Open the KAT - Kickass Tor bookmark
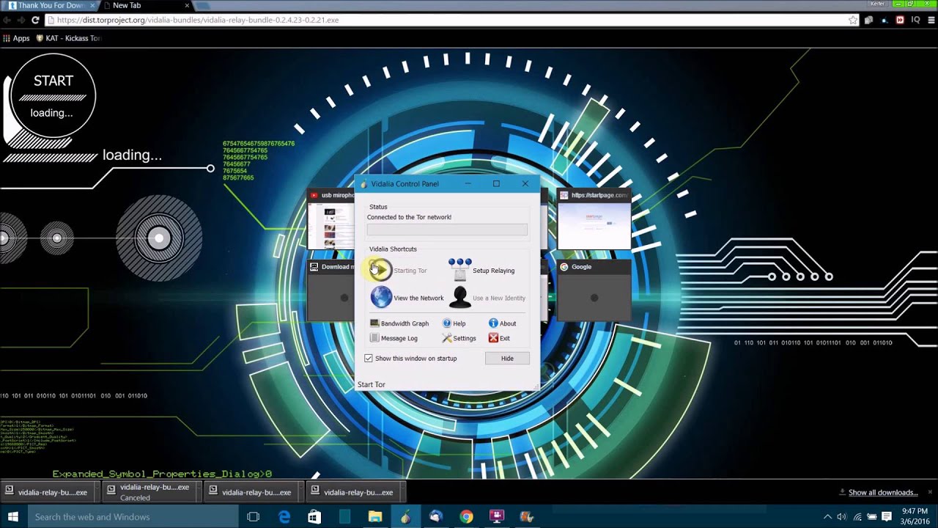The height and width of the screenshot is (528, 938). coord(68,38)
